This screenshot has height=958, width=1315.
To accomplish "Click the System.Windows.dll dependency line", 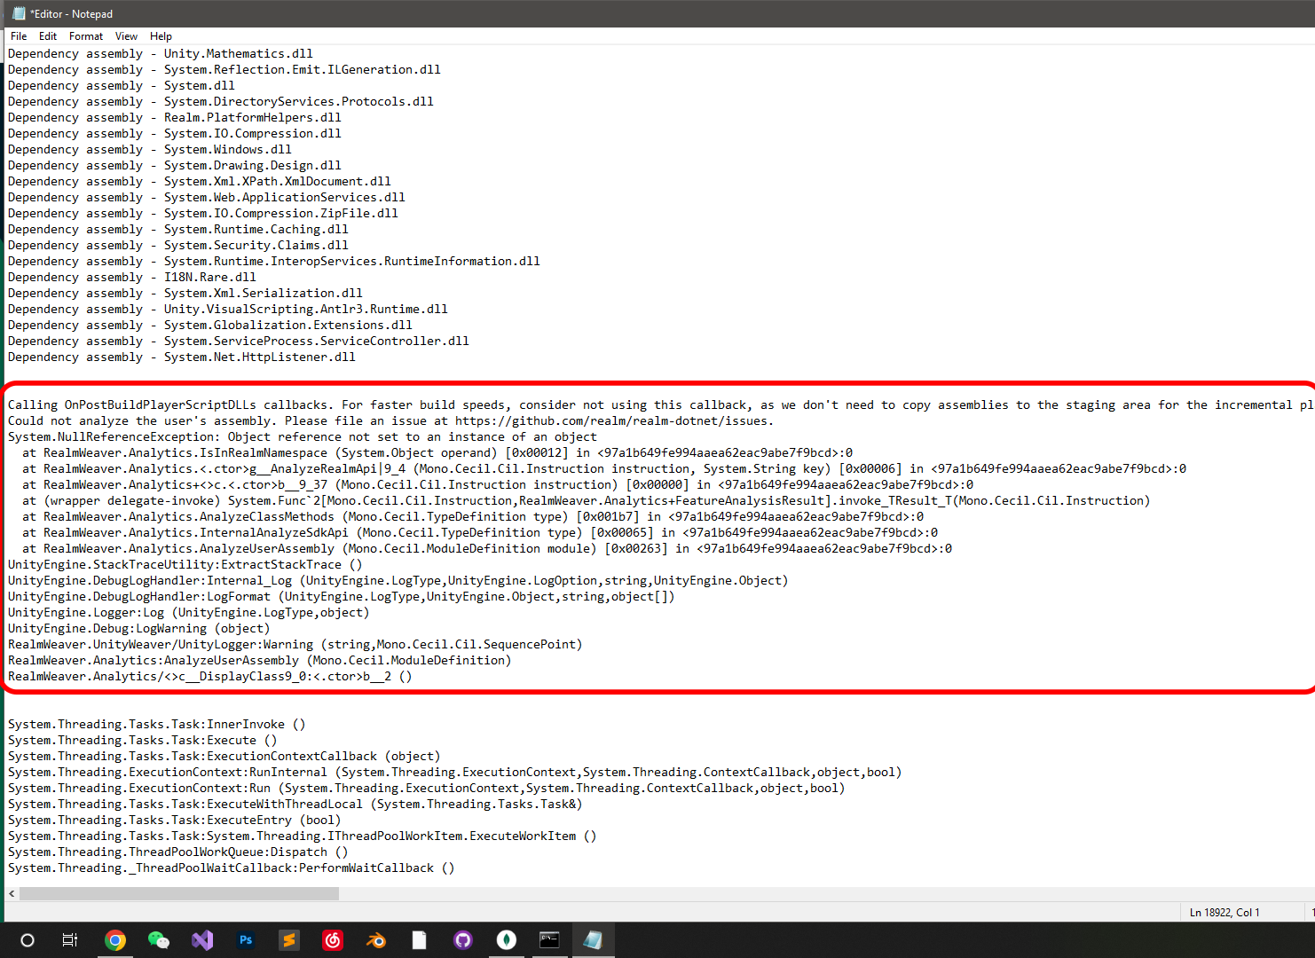I will [x=150, y=150].
